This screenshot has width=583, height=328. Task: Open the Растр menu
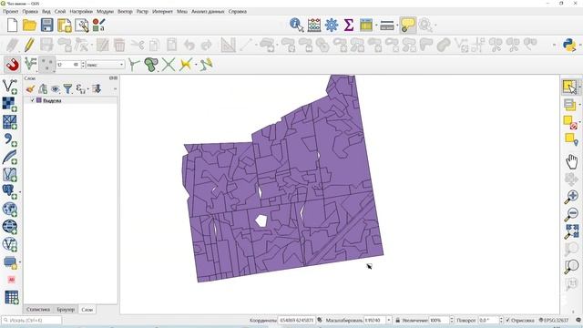click(142, 12)
